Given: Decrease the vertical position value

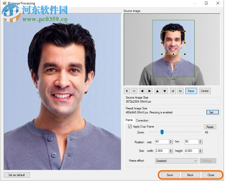Looking at the screenshot, I should (171, 143).
